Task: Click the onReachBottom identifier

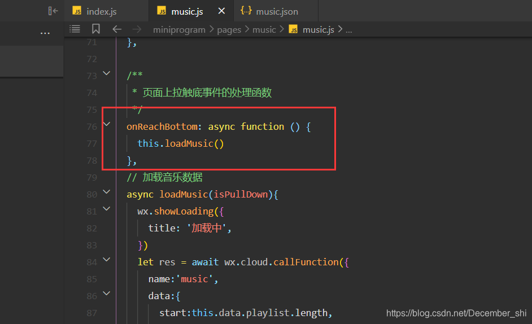Action: [x=162, y=126]
